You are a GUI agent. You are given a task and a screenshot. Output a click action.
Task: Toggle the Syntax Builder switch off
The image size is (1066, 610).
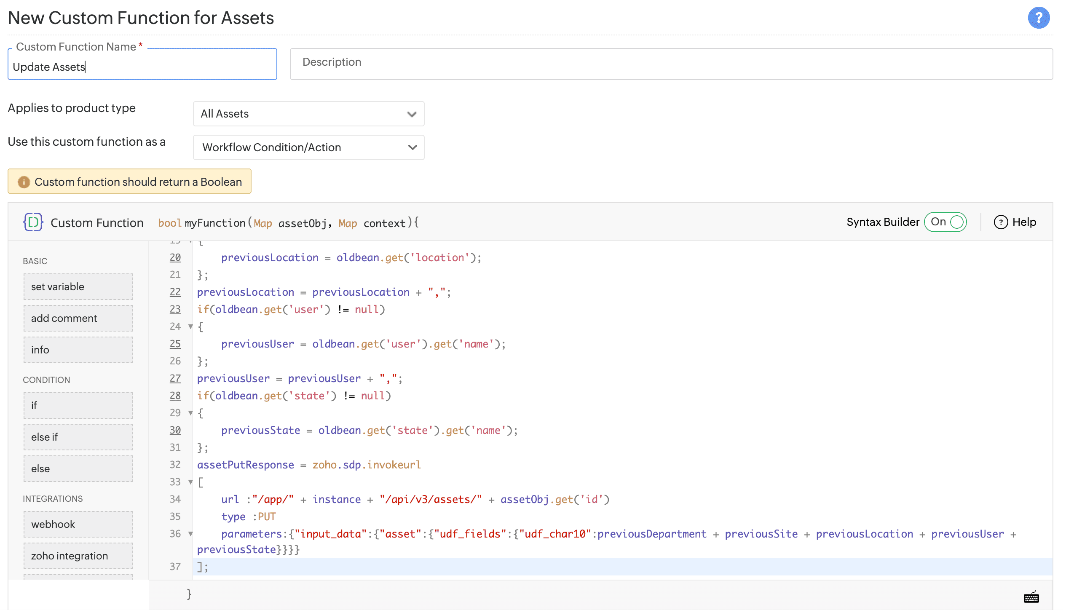click(x=945, y=222)
